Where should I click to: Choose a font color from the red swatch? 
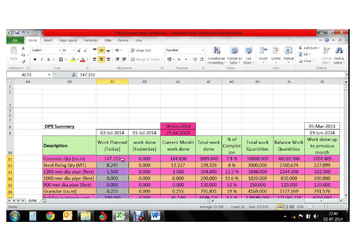pyautogui.click(x=83, y=59)
